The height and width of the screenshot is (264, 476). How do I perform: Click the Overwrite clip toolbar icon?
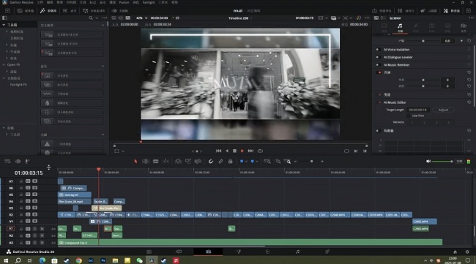pyautogui.click(x=188, y=161)
